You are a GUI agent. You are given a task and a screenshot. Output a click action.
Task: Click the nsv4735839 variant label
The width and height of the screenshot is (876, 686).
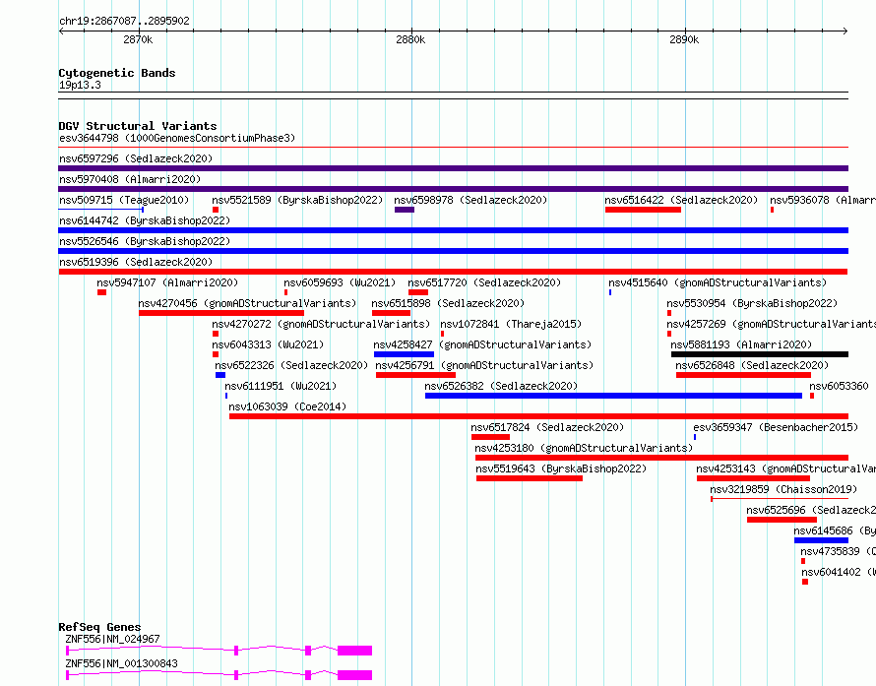click(838, 551)
